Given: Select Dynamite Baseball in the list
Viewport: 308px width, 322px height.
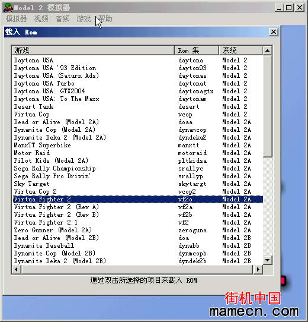Looking at the screenshot, I should tap(138, 245).
